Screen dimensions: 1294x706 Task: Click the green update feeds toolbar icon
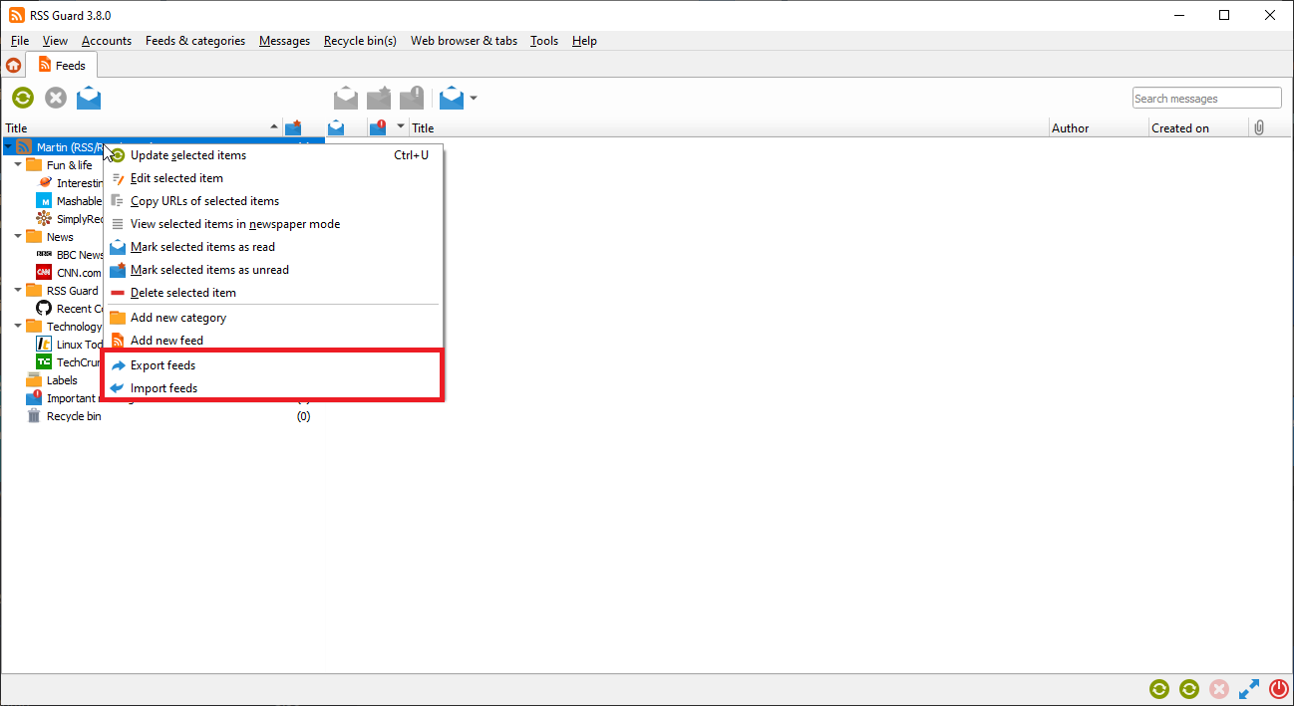tap(23, 98)
